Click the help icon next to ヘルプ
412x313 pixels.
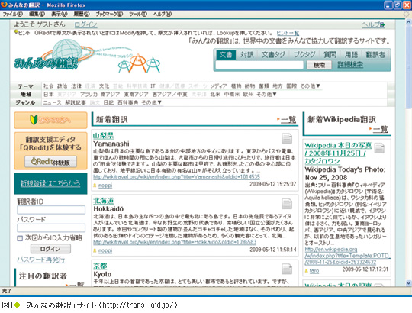coord(382,25)
